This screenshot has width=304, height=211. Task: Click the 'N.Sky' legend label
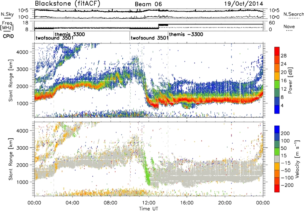tap(7, 14)
